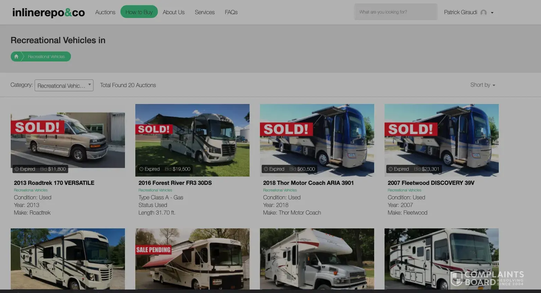
Task: Click the inlinerepo&co site logo
Action: 48,12
